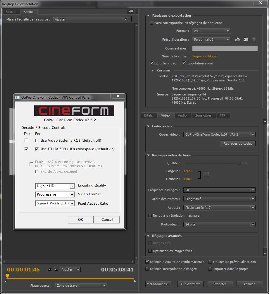Click the Commentaires input field
This screenshot has width=269, height=294.
[225, 48]
